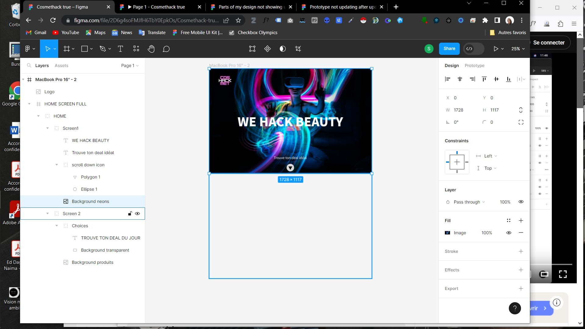Open Prototype not updating browser tab
585x329 pixels.
342,7
